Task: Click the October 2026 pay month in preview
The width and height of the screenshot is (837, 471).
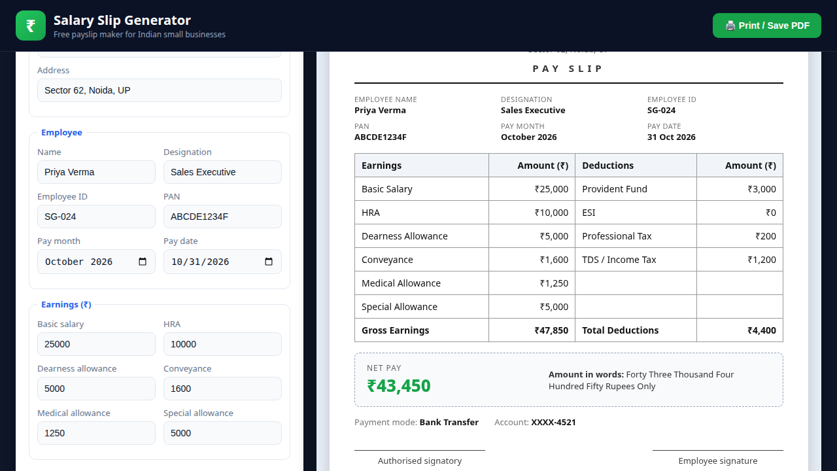Action: tap(529, 137)
